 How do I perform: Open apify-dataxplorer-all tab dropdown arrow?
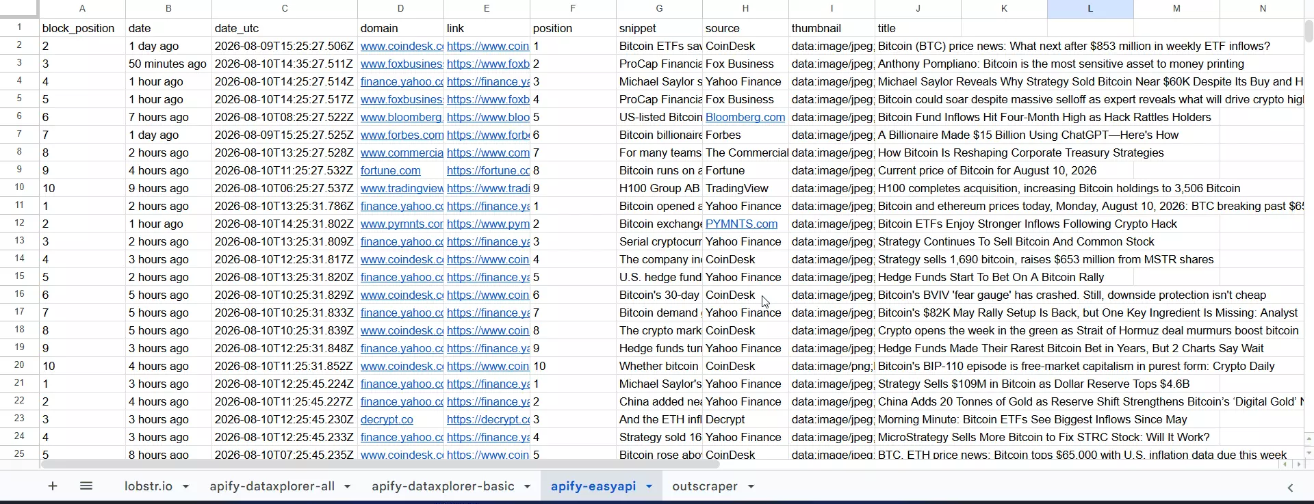click(x=347, y=487)
